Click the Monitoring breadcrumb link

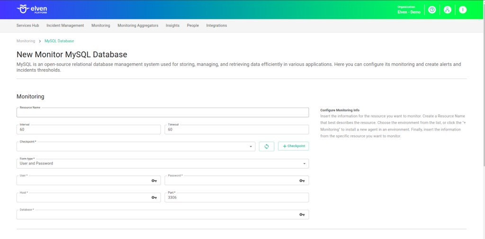point(26,41)
